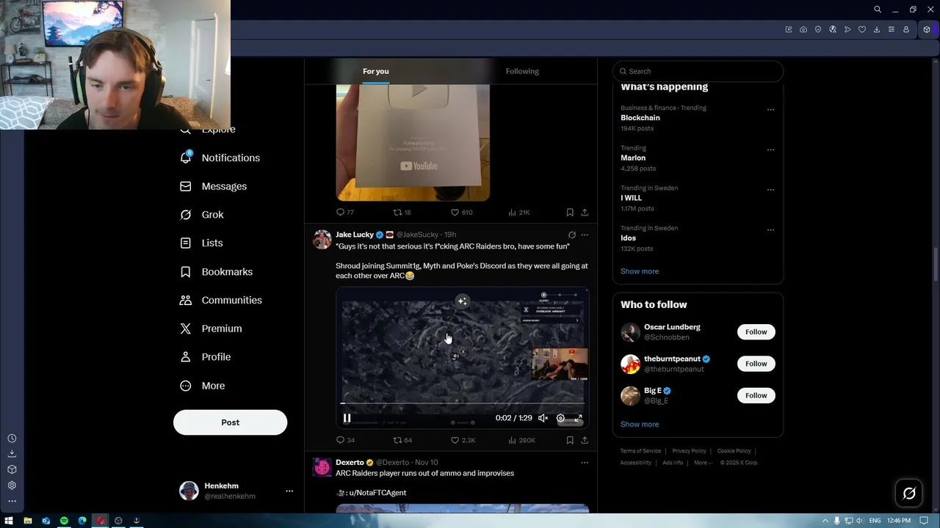The width and height of the screenshot is (940, 528).
Task: Switch to the For you tab
Action: (x=375, y=71)
